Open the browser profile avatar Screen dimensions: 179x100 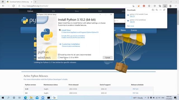tap(170, 6)
